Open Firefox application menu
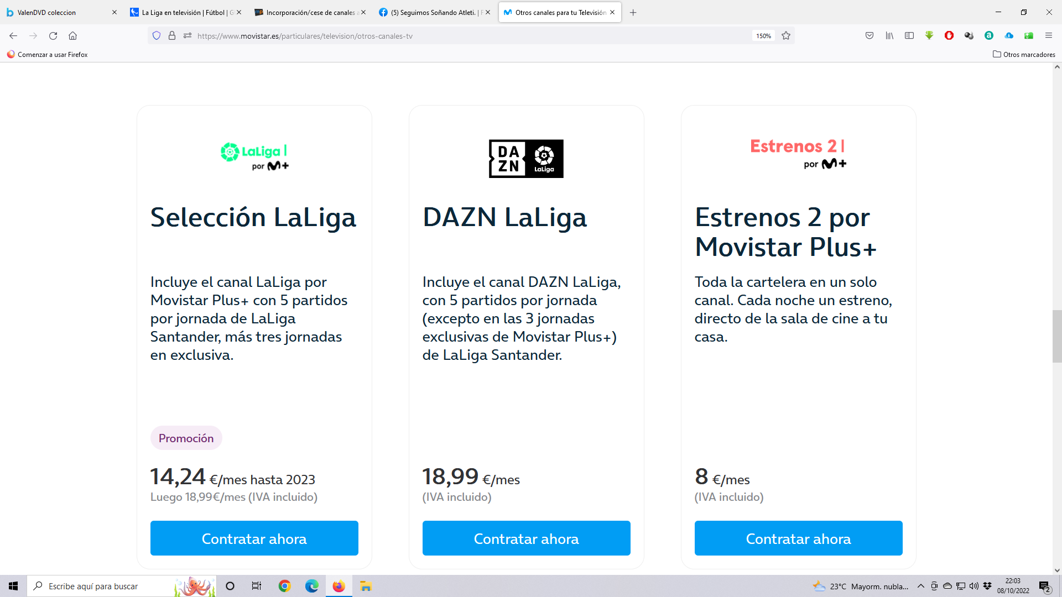Screen dimensions: 1062x597 pos(1049,36)
